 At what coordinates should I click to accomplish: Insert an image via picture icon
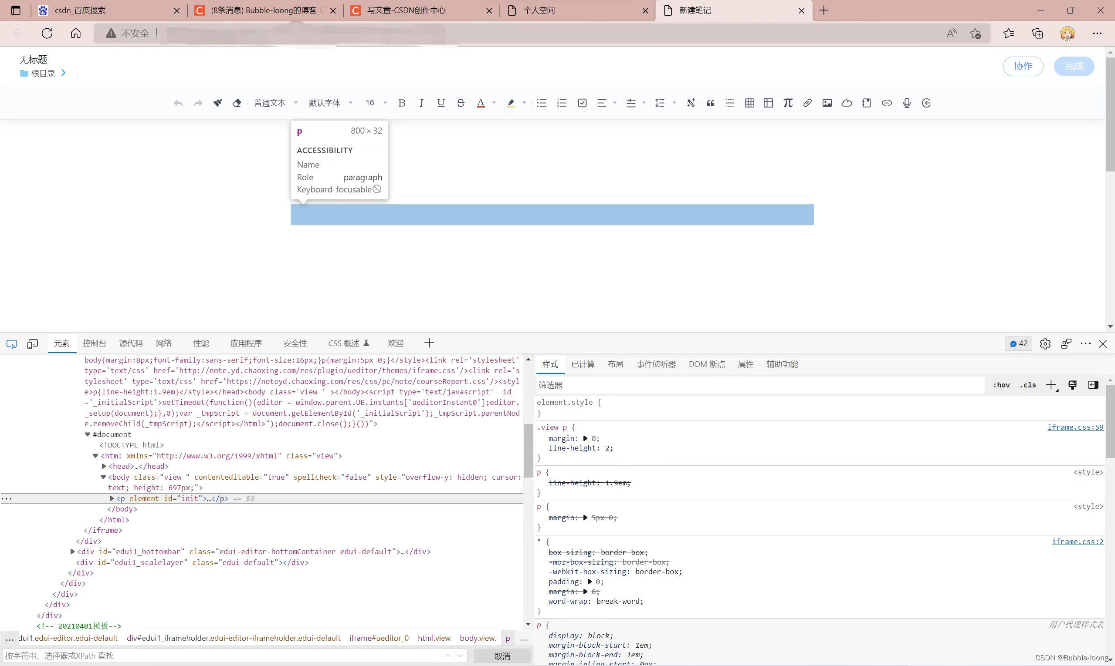pyautogui.click(x=827, y=103)
